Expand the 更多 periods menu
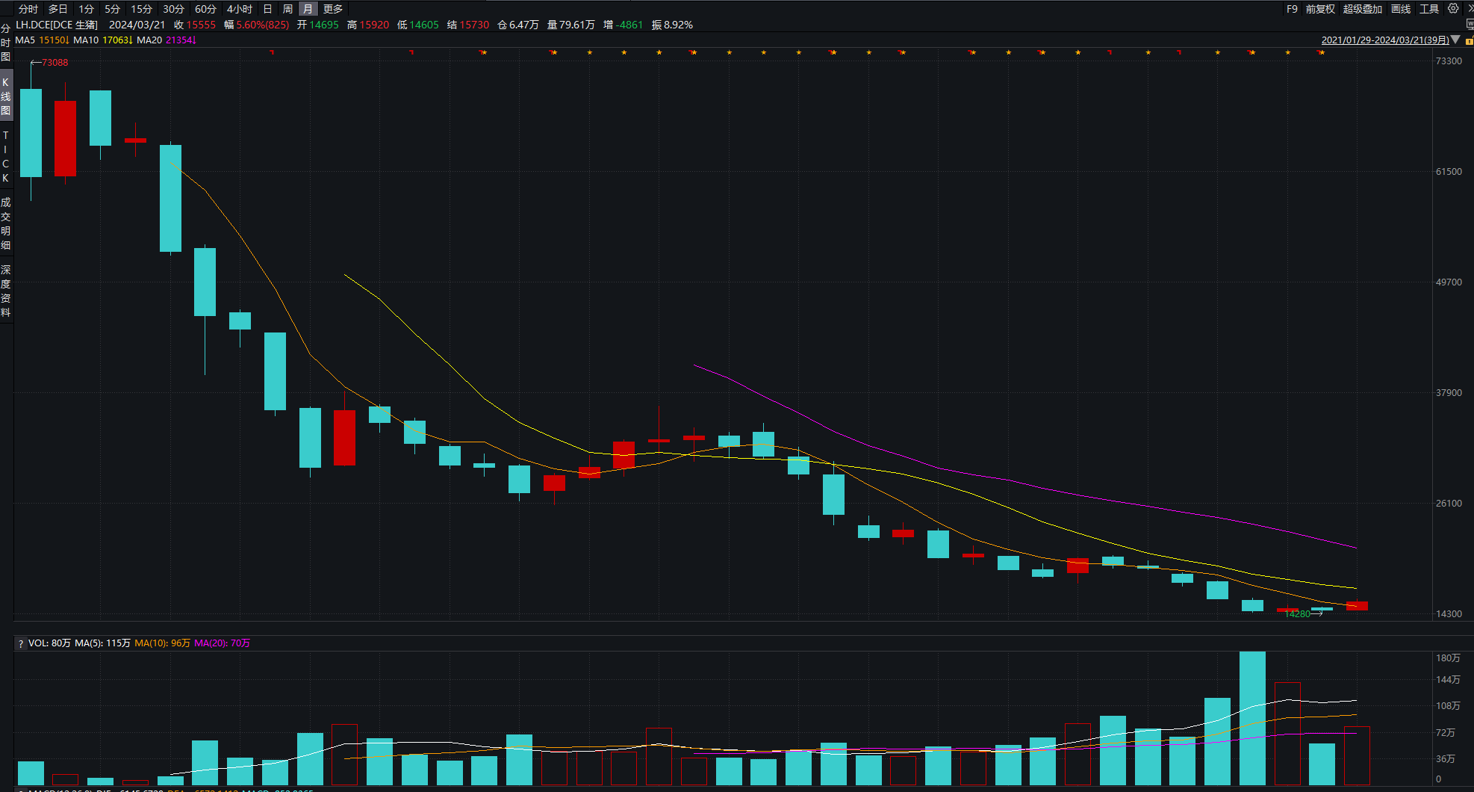 click(333, 9)
